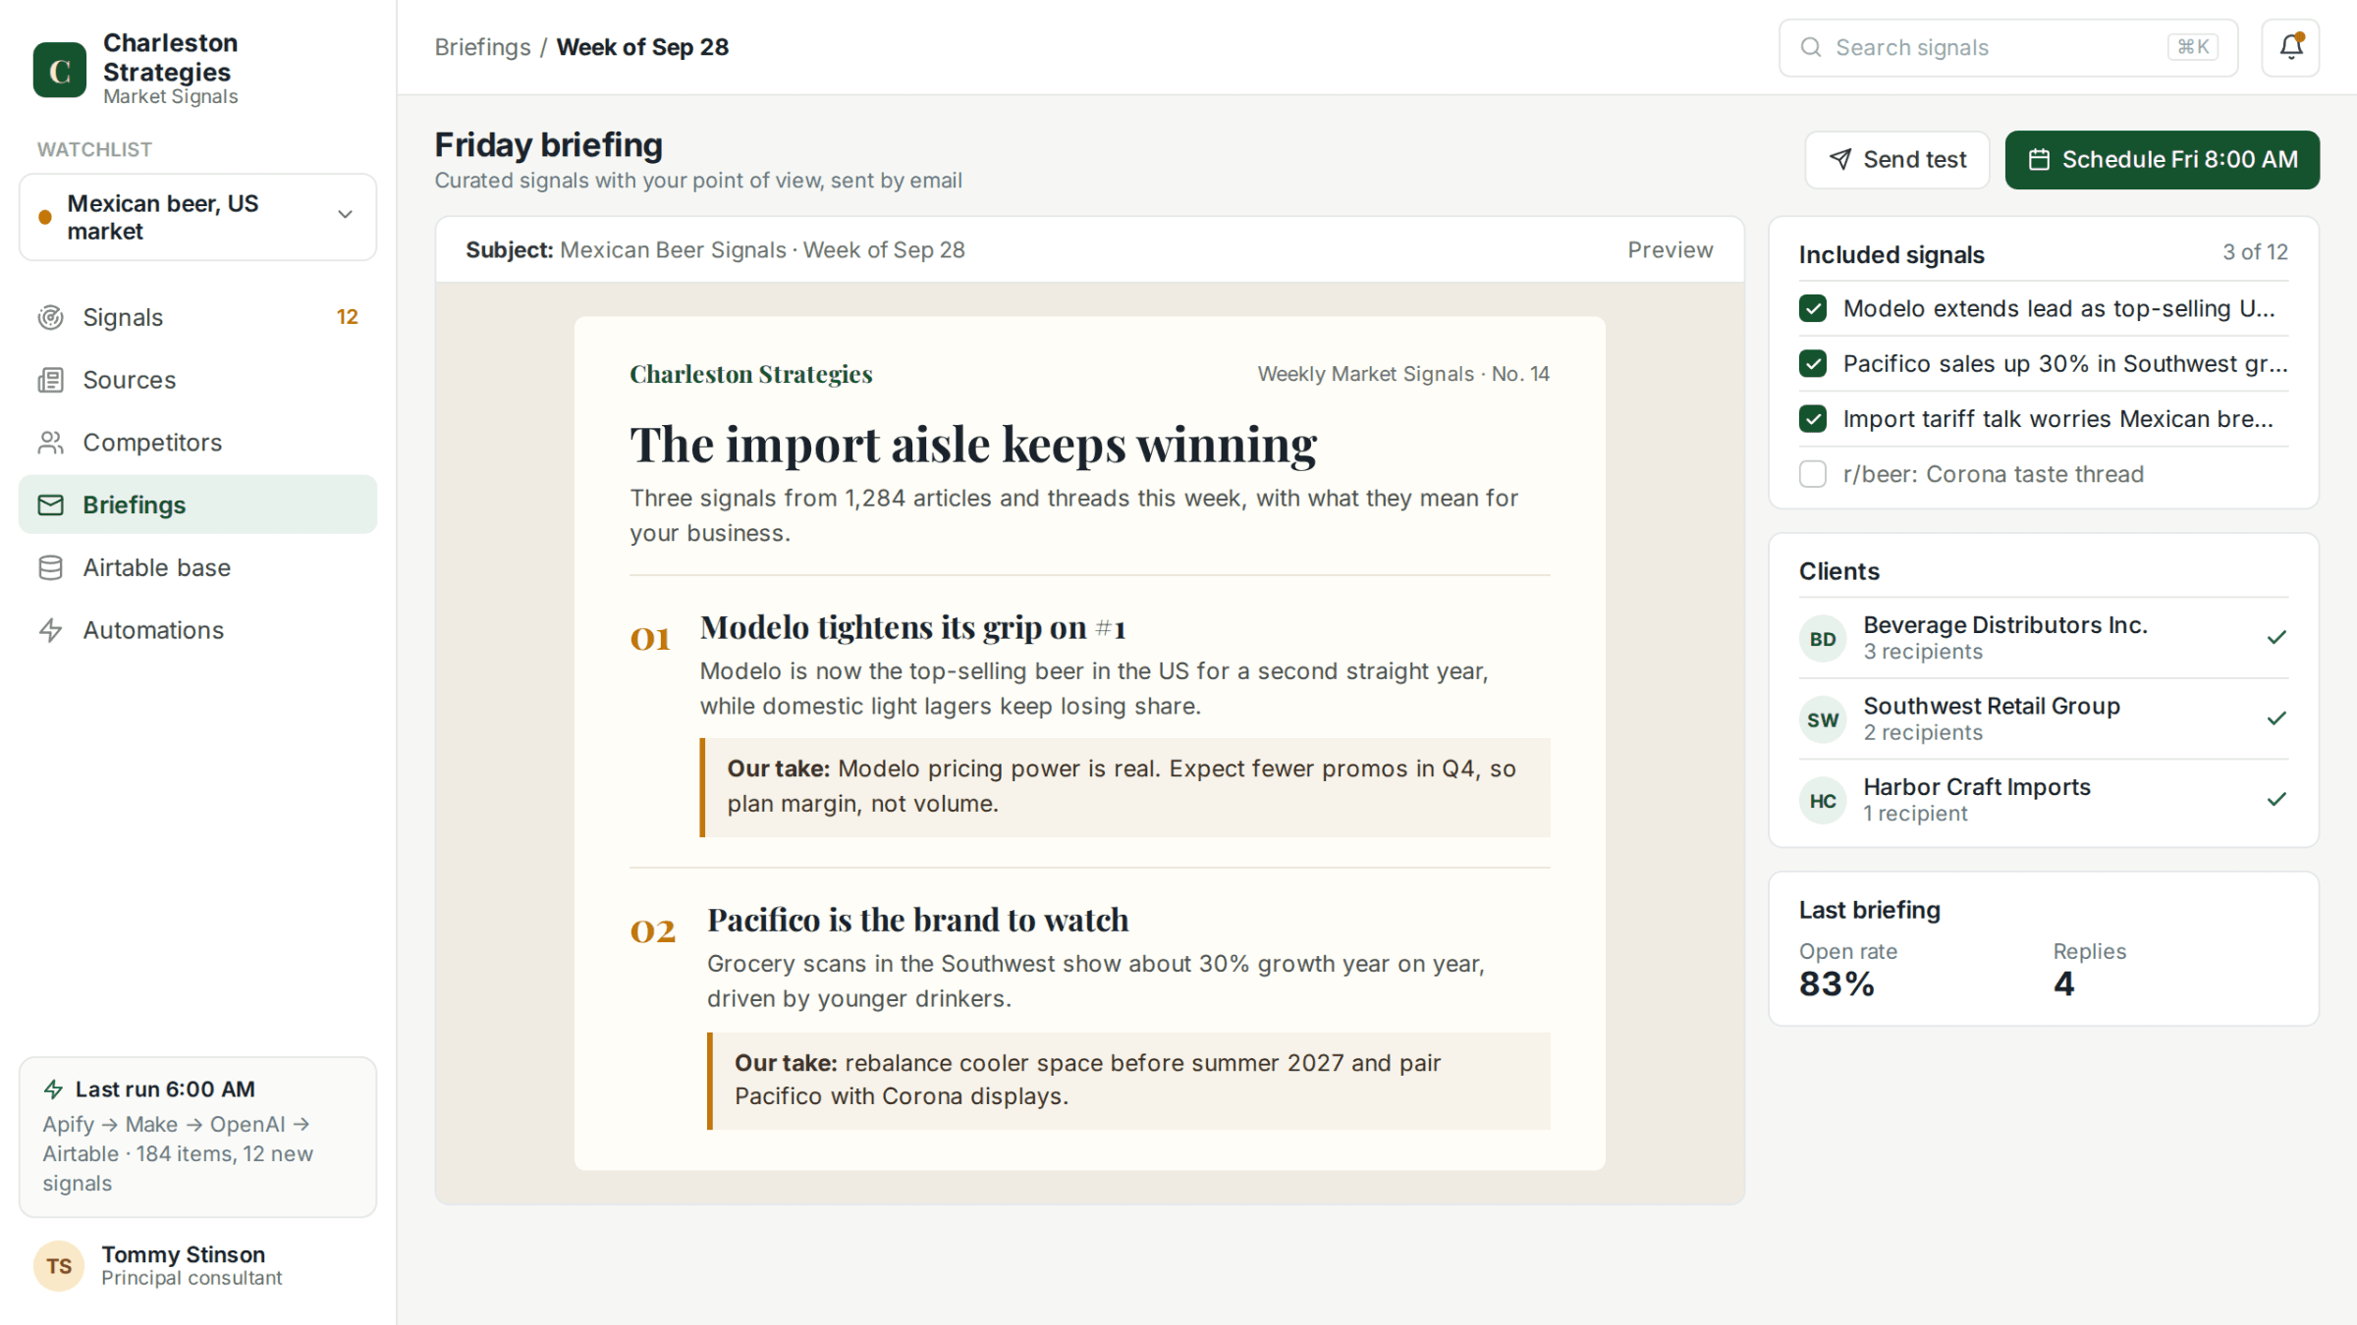
Task: Click the Modelo 'Our take' callout
Action: coord(1125,787)
